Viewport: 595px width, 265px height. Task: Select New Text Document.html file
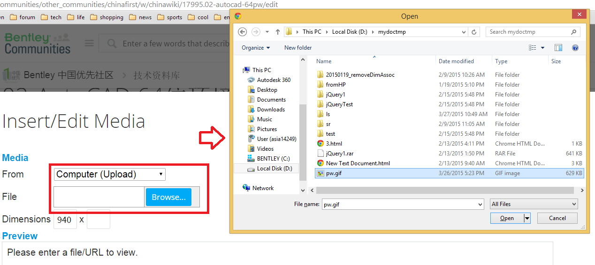click(x=353, y=163)
